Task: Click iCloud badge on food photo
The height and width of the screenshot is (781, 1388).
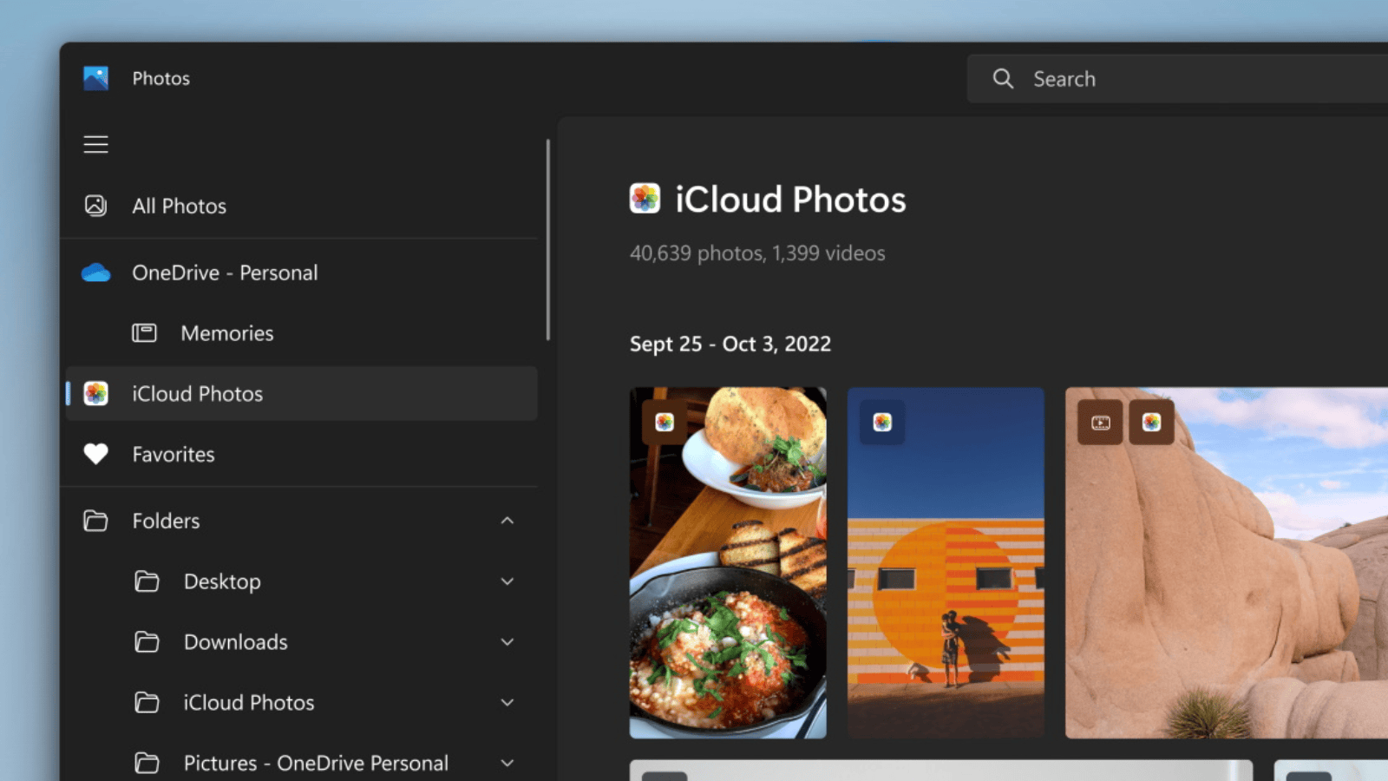Action: 665,422
